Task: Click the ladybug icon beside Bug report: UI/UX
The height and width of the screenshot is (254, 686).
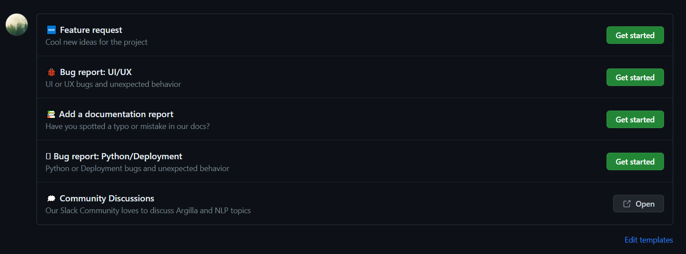Action: 51,72
